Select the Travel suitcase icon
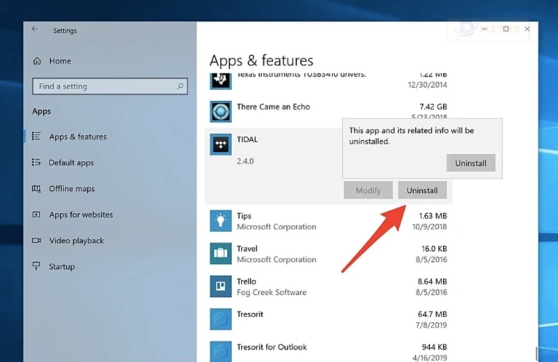Screen dimensions: 558x362 (221, 253)
